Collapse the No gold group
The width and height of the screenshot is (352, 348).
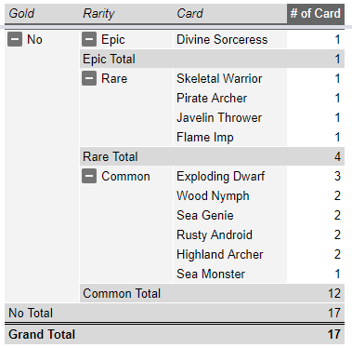point(15,39)
